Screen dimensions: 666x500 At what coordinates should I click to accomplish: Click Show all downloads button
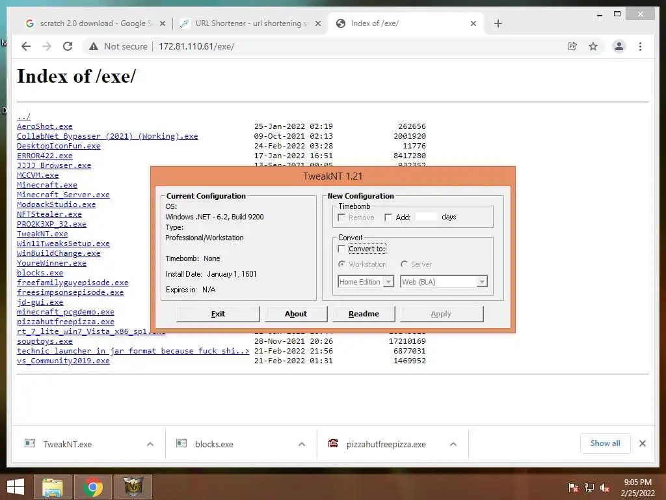coord(606,443)
